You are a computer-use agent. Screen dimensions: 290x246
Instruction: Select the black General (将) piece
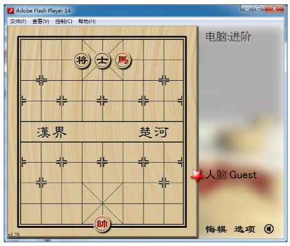click(82, 60)
